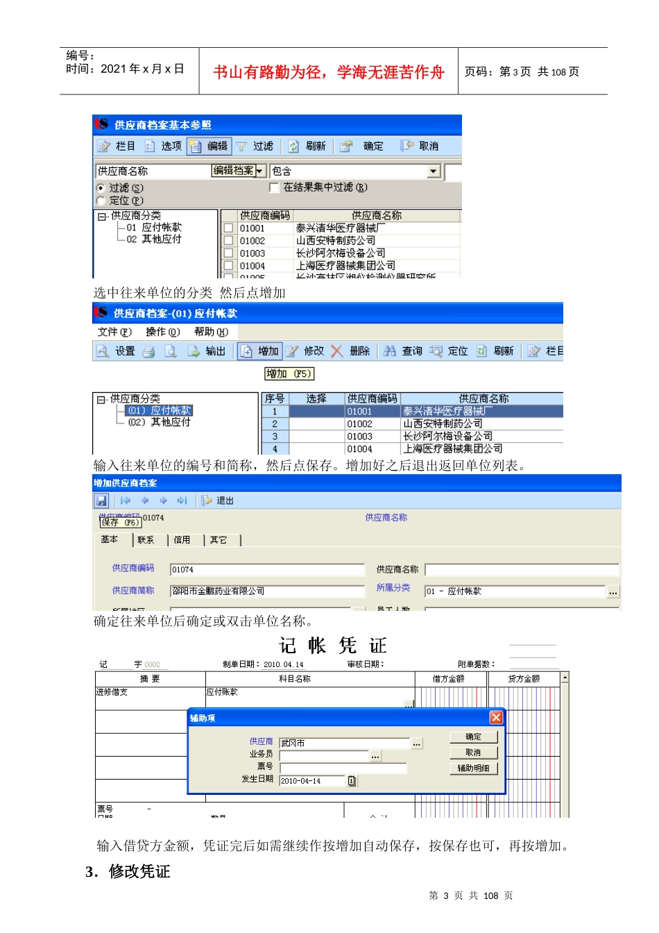
Task: Check box for supplier 01004
Action: point(228,266)
